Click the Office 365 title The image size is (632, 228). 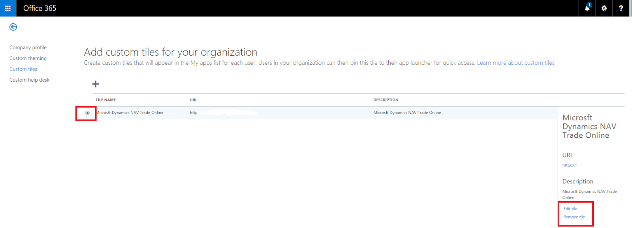(39, 8)
